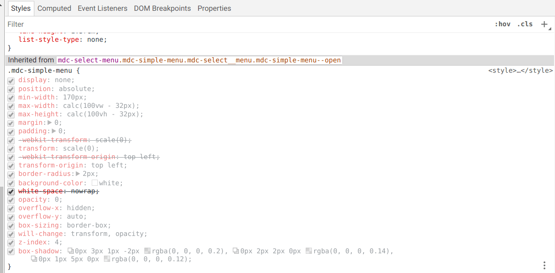Open the three-dot menu at the rule's bottom right

tap(544, 265)
